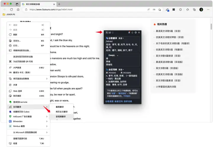Open the browser profile avatar
Image resolution: width=213 pixels, height=147 pixels.
coord(201,10)
